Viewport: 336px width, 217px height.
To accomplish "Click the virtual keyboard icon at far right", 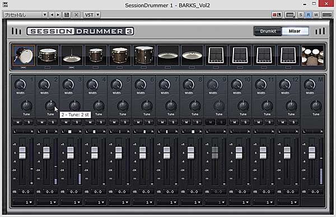I will [327, 15].
